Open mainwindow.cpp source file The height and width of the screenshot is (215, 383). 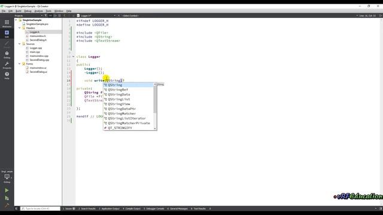click(x=39, y=56)
